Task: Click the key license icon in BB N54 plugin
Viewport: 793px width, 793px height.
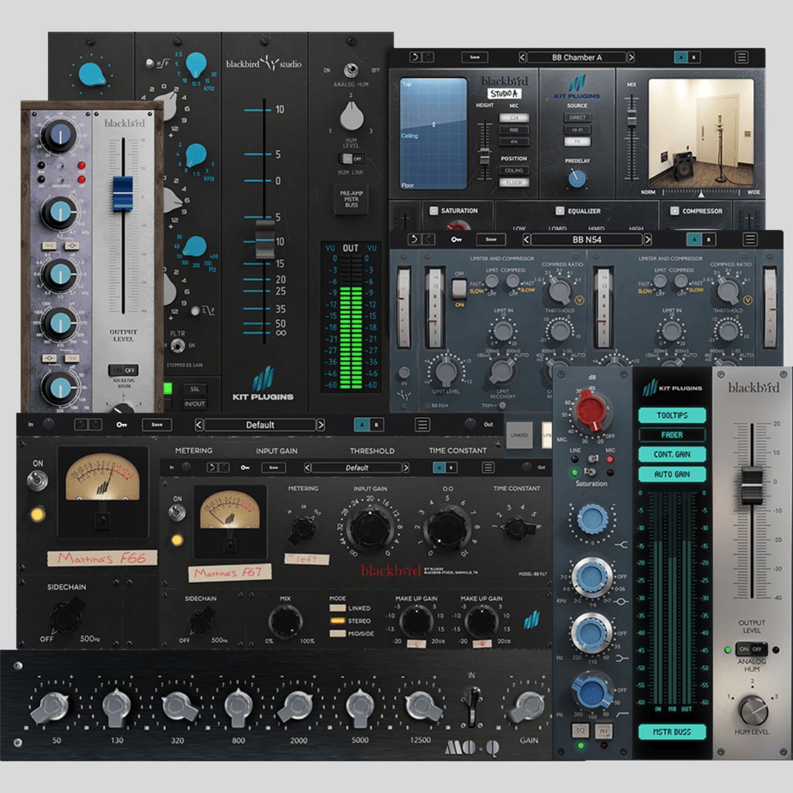Action: pos(456,239)
